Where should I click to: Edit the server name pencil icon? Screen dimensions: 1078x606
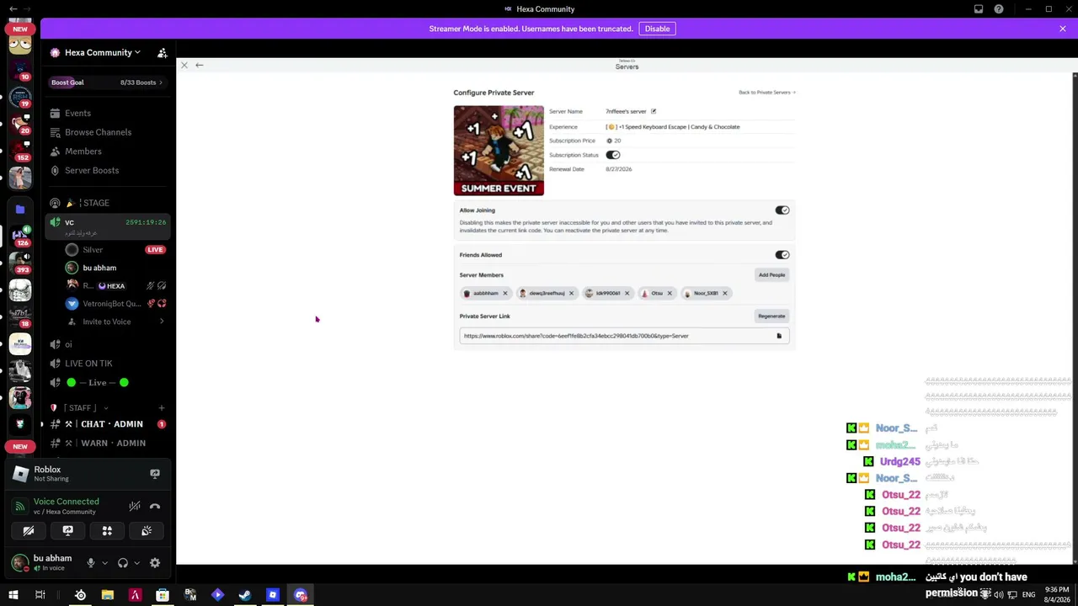pos(654,111)
